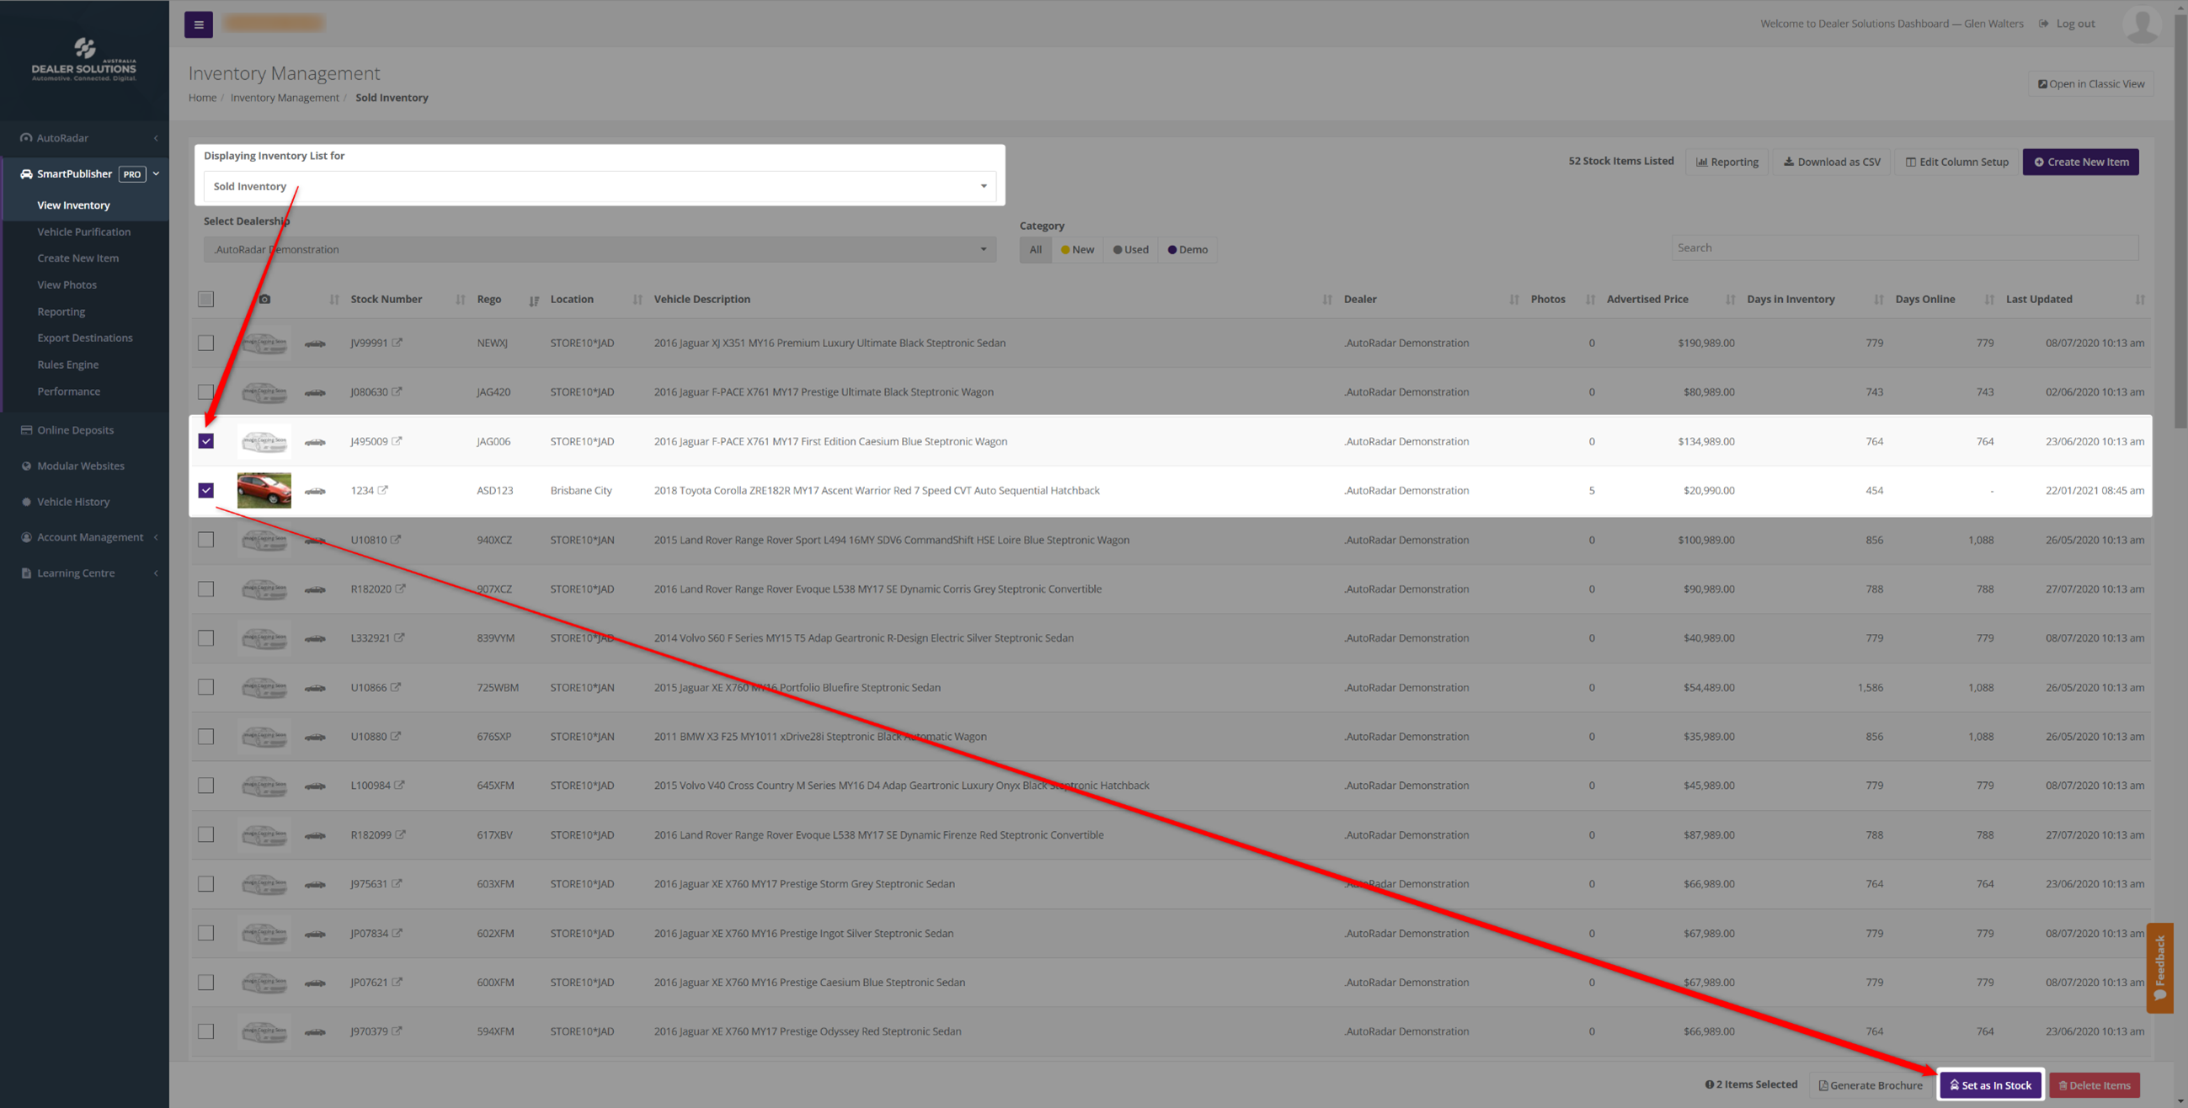The width and height of the screenshot is (2188, 1108).
Task: Open external link icon beside stock L332921
Action: [x=399, y=637]
